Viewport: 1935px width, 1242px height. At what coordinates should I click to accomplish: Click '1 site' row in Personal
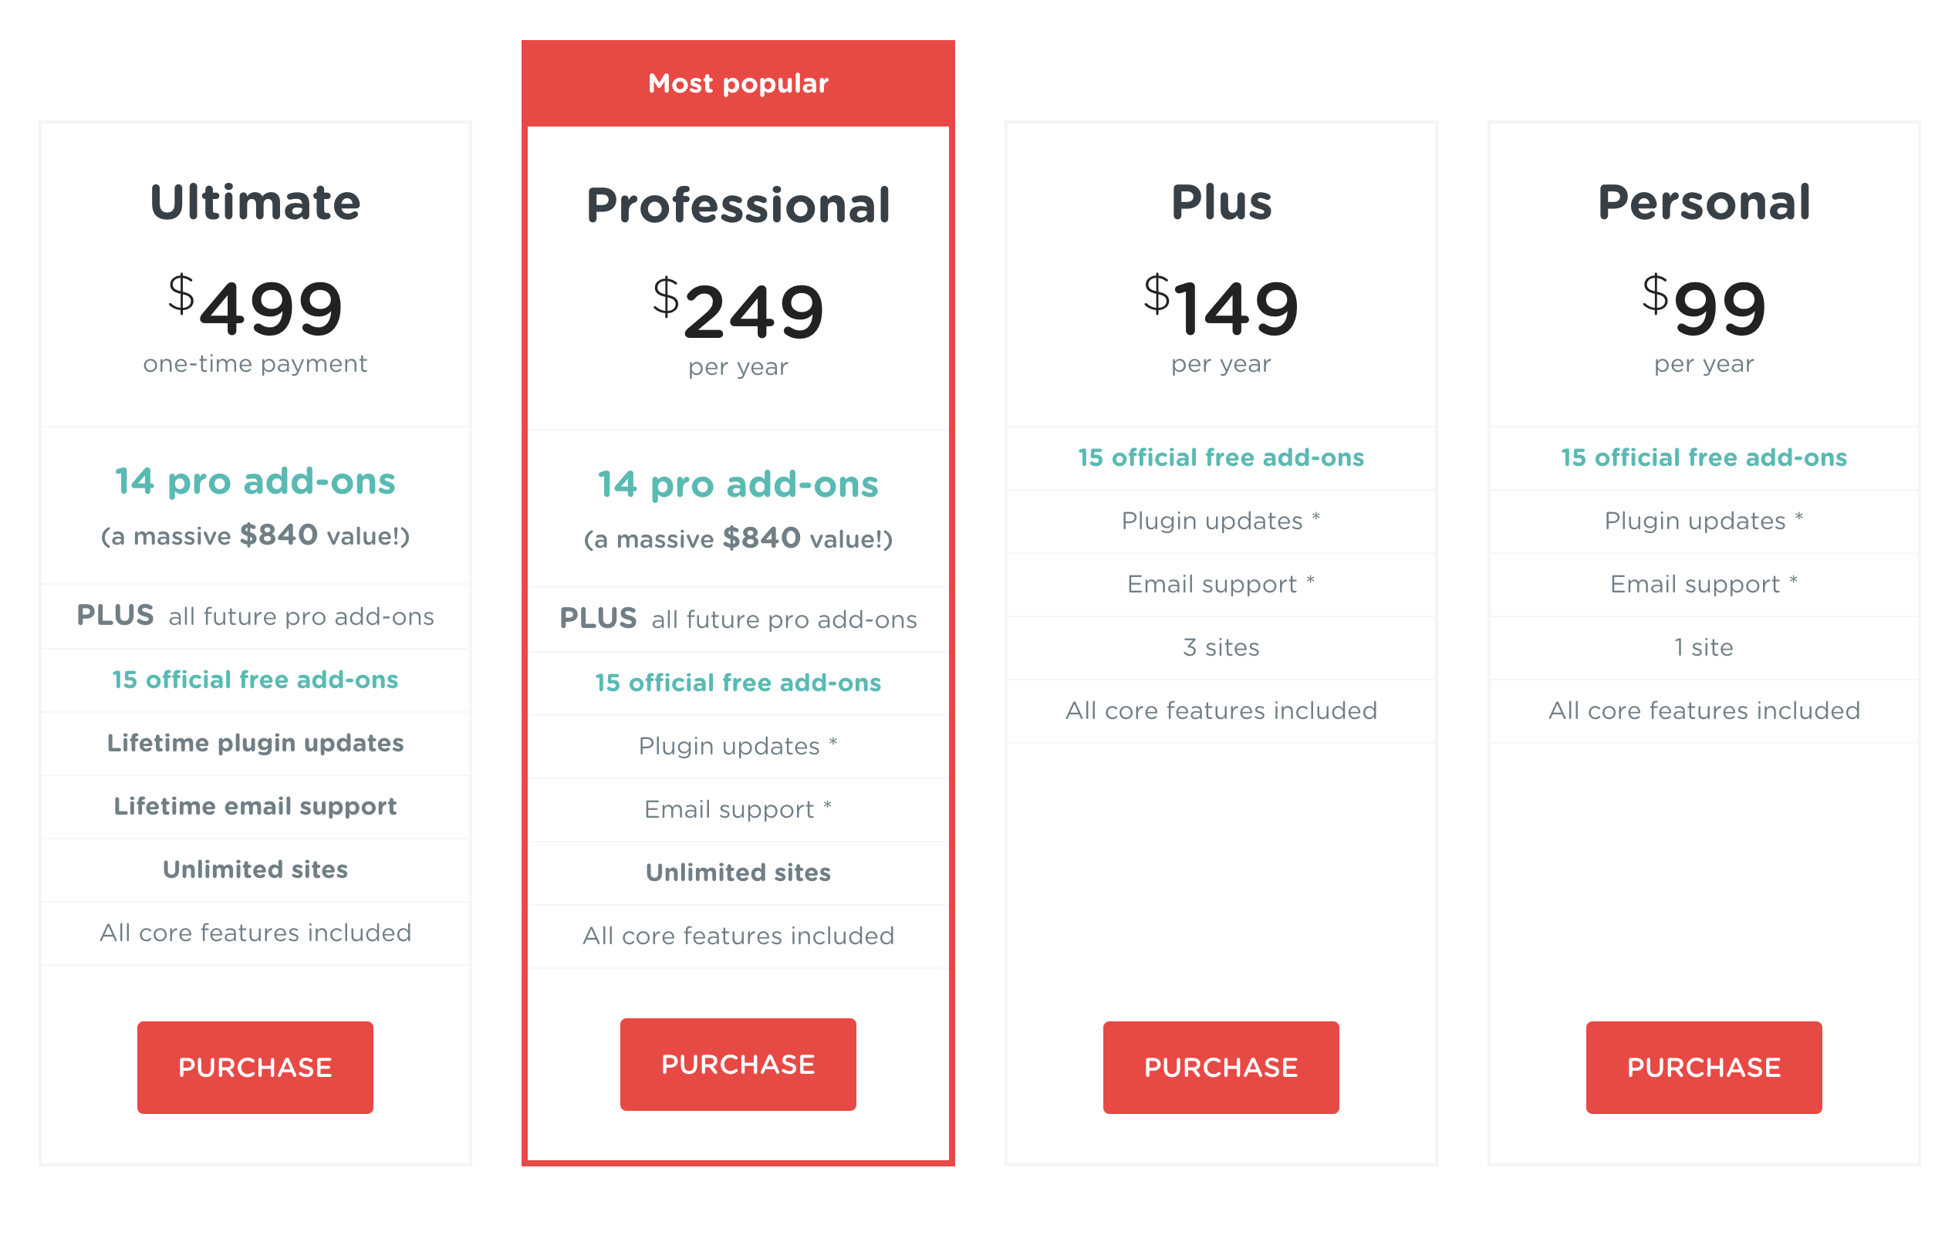point(1704,648)
